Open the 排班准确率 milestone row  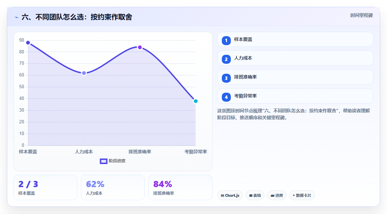295,77
